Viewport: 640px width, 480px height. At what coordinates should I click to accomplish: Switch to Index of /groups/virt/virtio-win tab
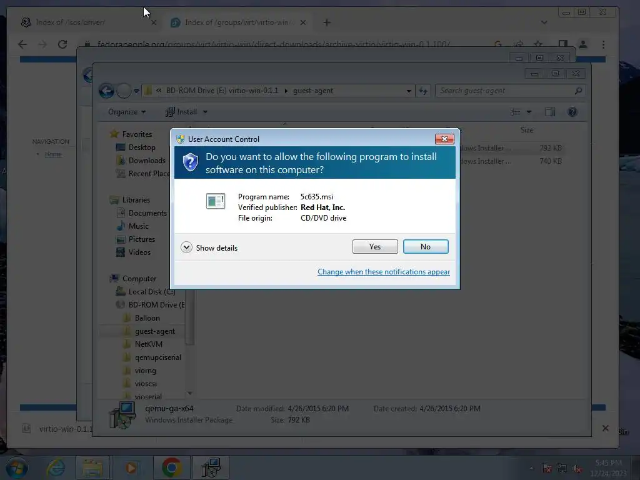tap(237, 22)
